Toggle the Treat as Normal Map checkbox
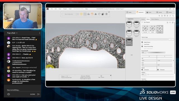The image size is (179, 101). (142, 47)
